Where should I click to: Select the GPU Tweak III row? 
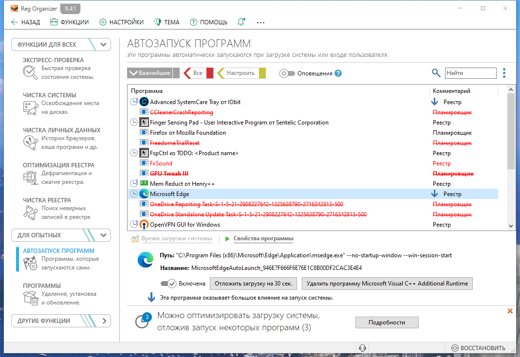pos(313,173)
